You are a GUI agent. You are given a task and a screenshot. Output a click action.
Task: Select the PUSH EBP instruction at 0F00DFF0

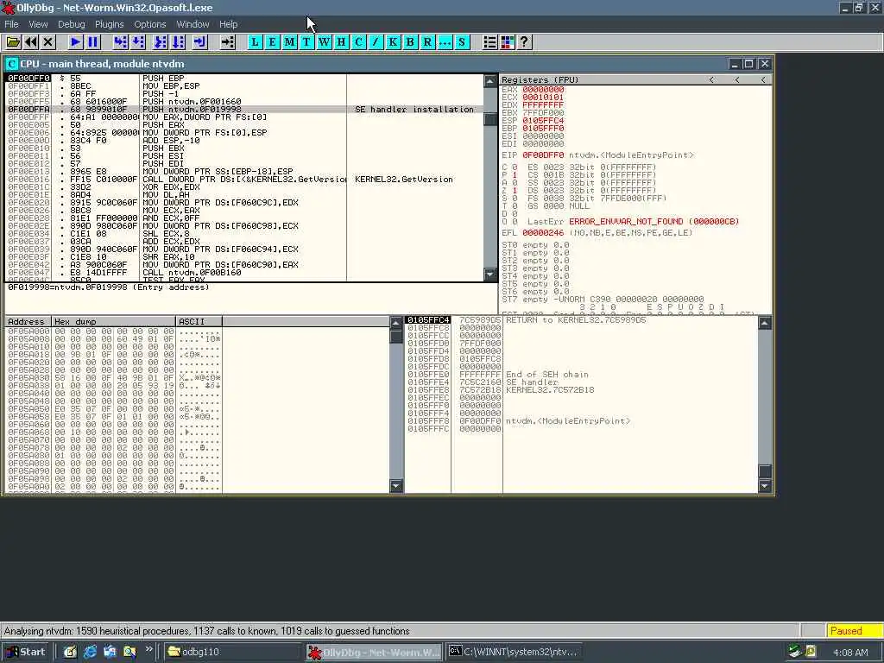(x=244, y=78)
